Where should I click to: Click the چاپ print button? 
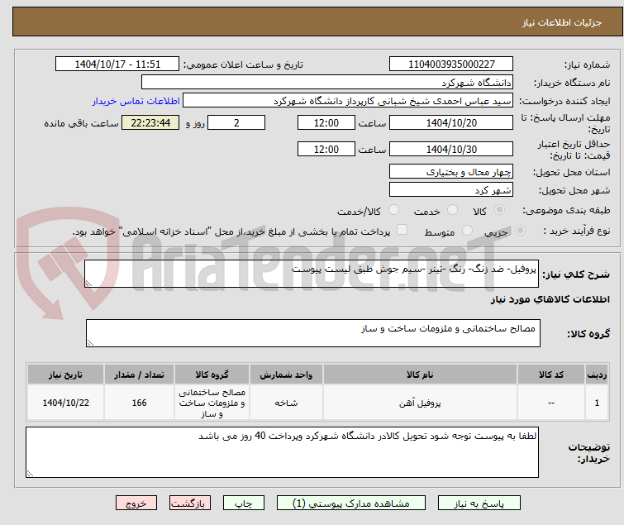point(244,504)
